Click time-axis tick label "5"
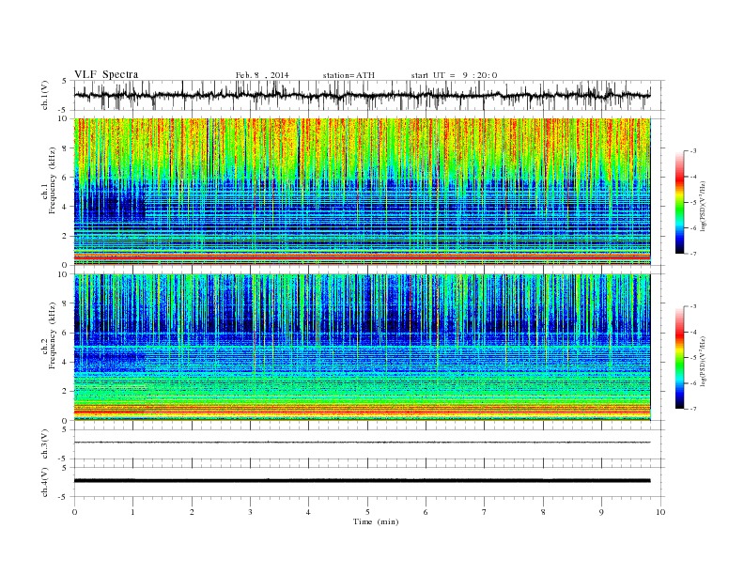This screenshot has width=744, height=575. pyautogui.click(x=367, y=512)
